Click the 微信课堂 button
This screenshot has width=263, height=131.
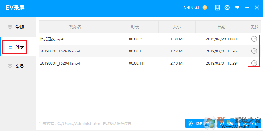tap(199, 123)
